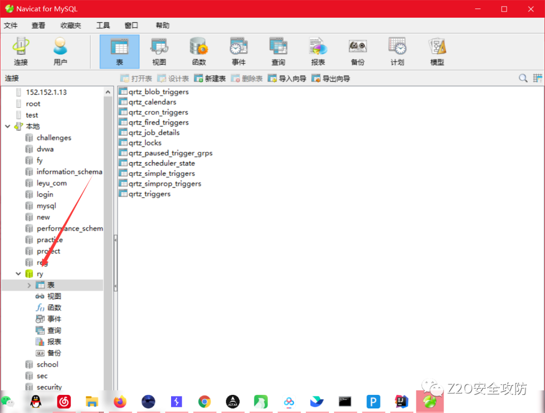Open the 文件 (File) menu

tap(11, 25)
